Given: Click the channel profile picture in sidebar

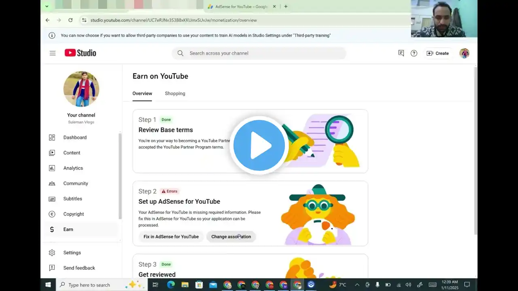Looking at the screenshot, I should click(x=81, y=89).
